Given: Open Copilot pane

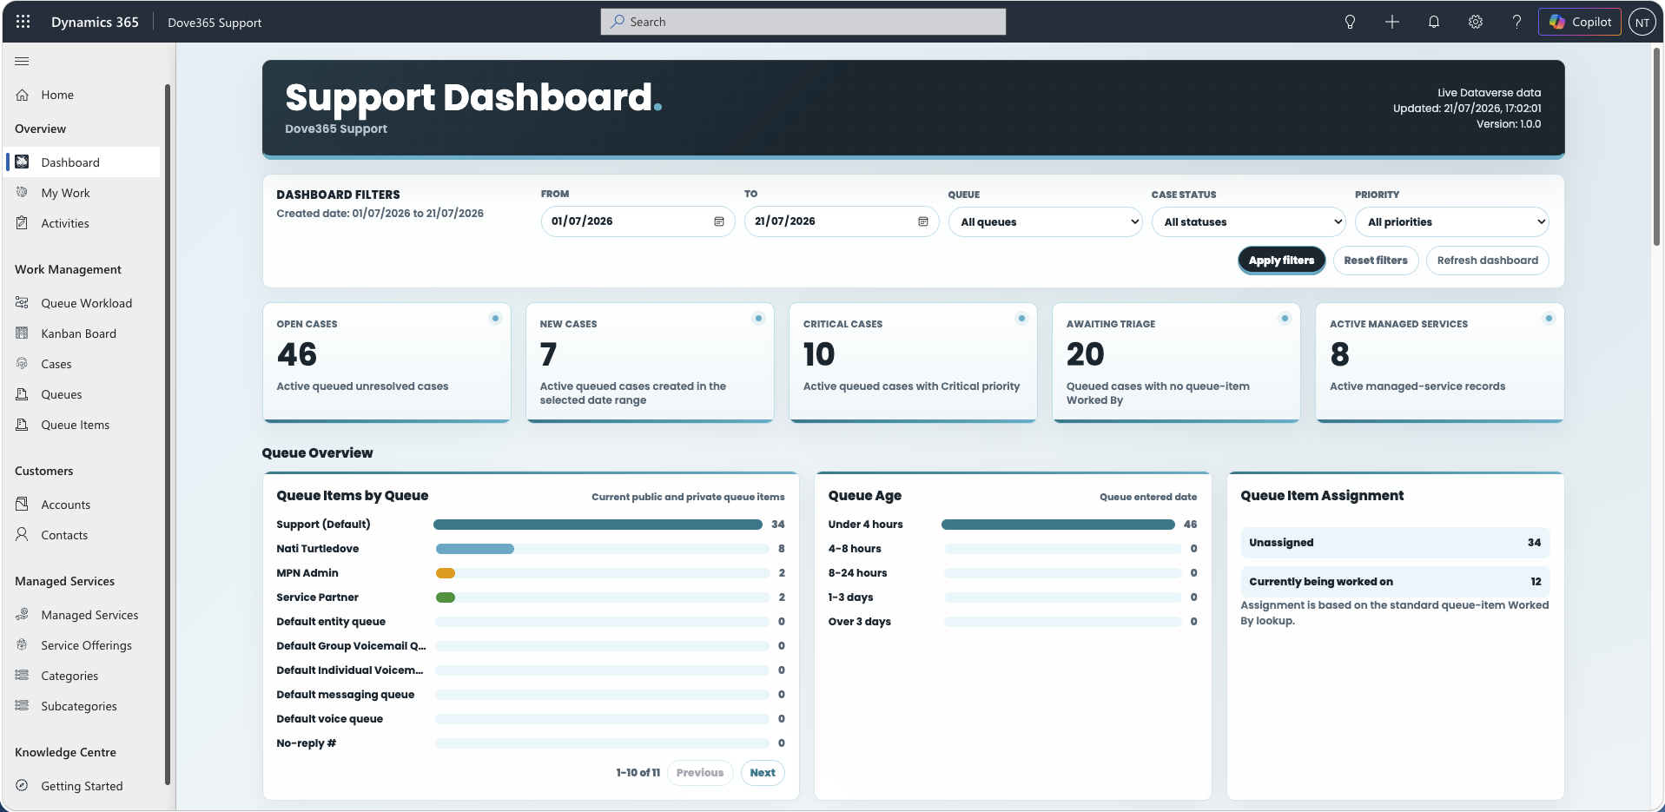Looking at the screenshot, I should (1580, 22).
